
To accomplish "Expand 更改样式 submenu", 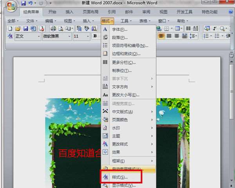I will [x=128, y=144].
